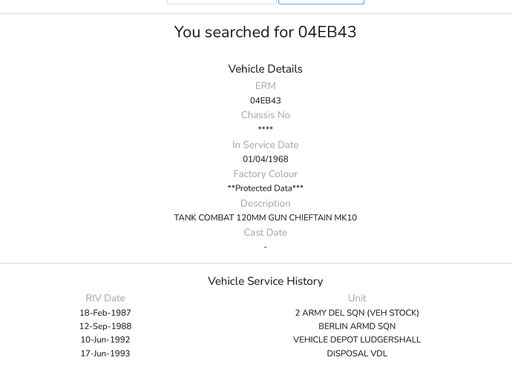Select the DISPOSAL VDL unit entry
Screen dimensions: 512x367
click(357, 354)
